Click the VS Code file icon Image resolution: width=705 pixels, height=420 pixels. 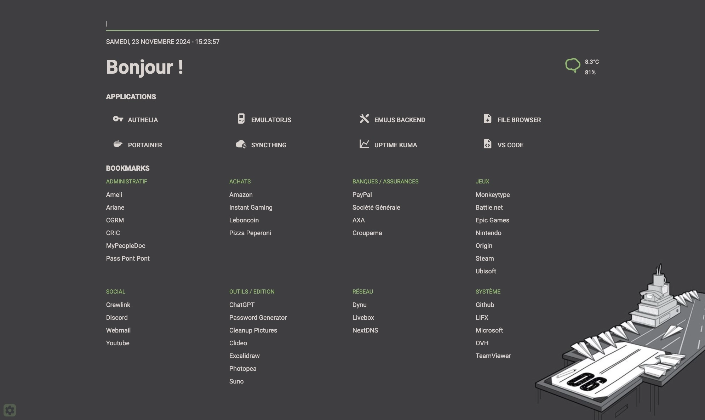pyautogui.click(x=487, y=144)
